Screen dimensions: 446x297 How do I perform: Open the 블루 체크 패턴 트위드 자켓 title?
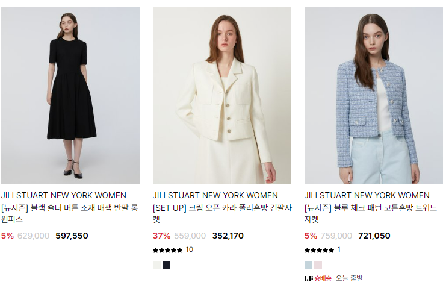point(370,213)
